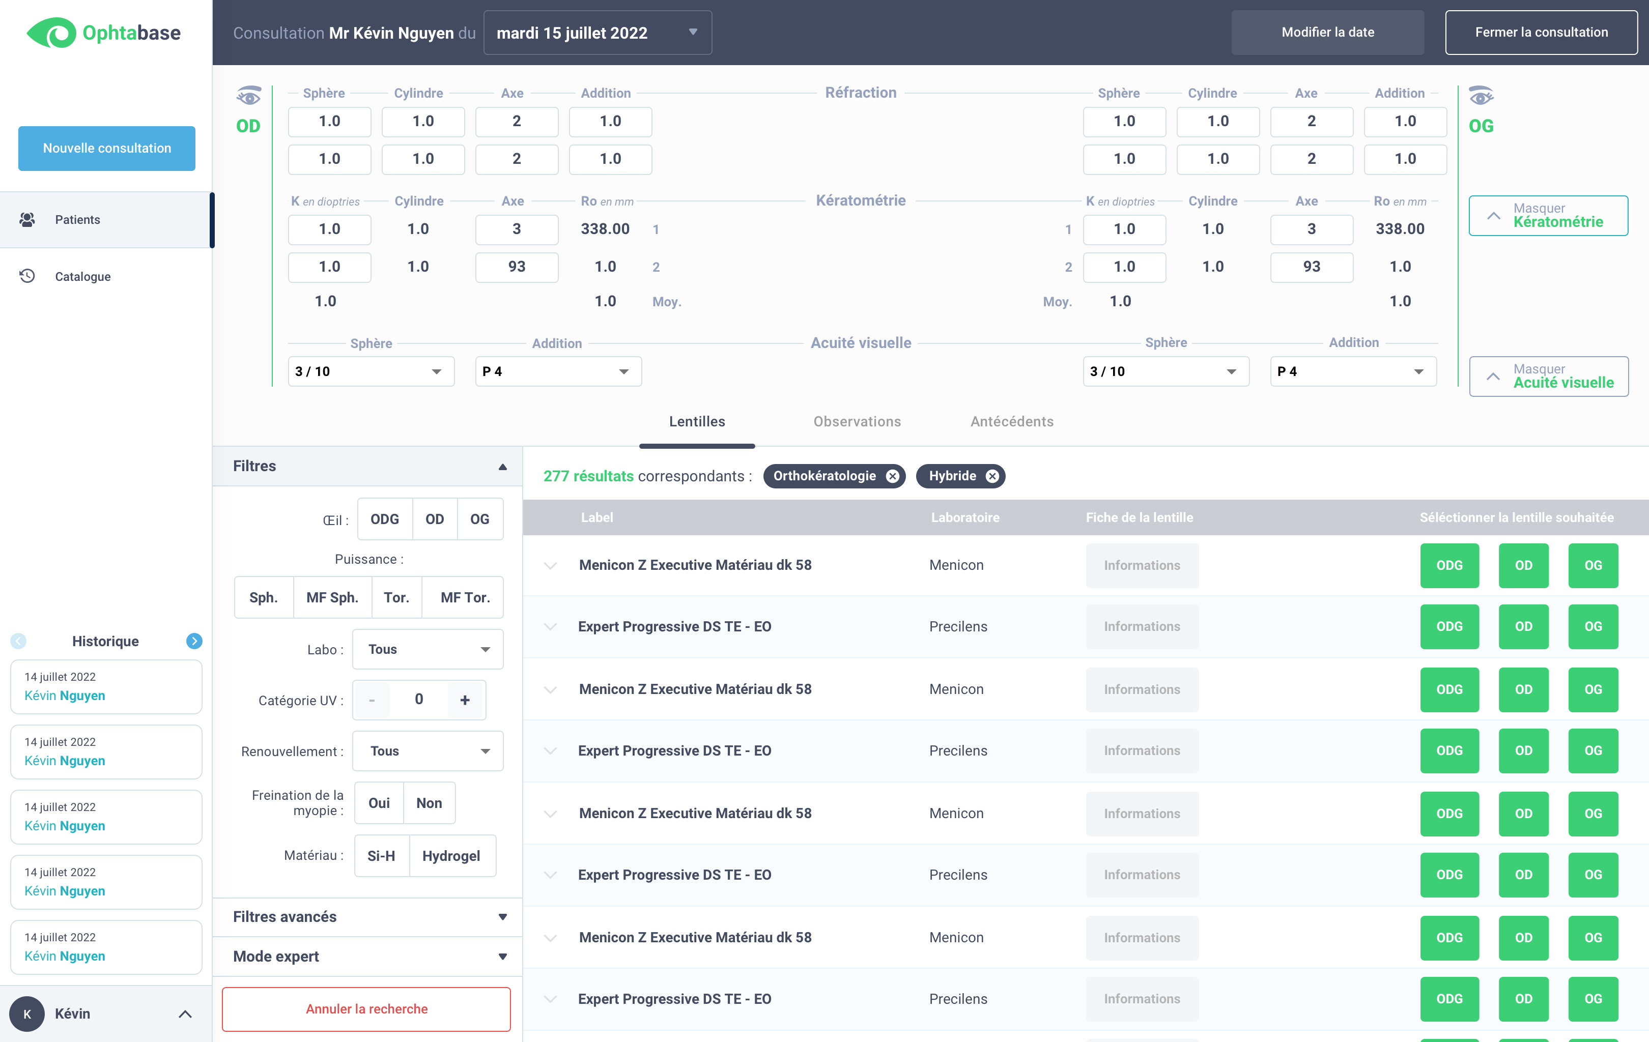Go to previous Historique page arrow
This screenshot has height=1042, width=1649.
pos(18,641)
